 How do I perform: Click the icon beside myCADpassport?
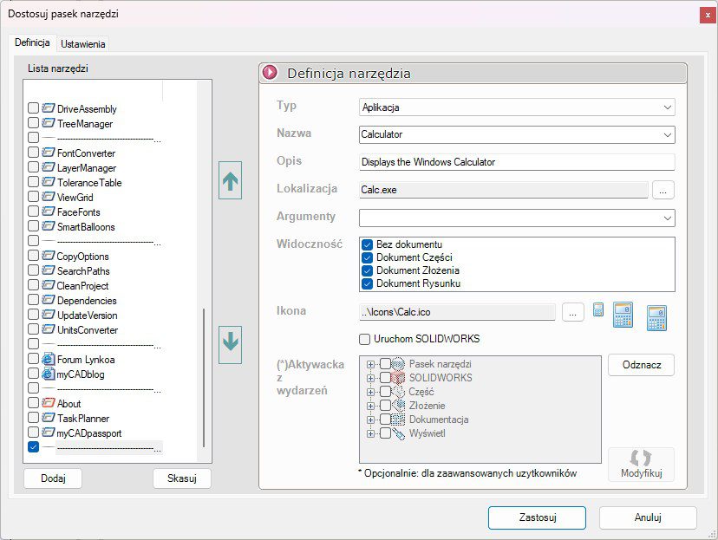click(48, 432)
